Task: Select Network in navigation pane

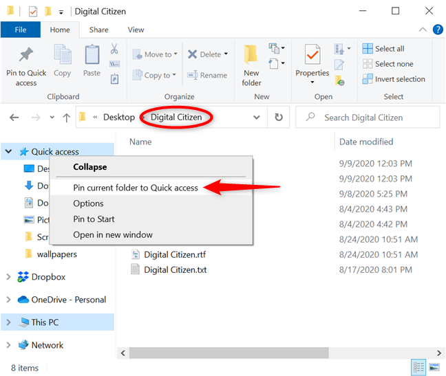Action: tap(47, 345)
